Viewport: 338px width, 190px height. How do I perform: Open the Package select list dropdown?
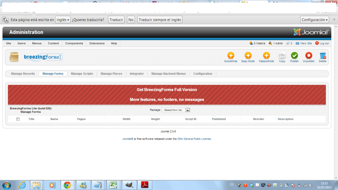[x=176, y=110]
